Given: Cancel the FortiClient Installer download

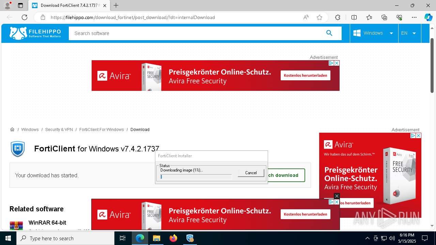Looking at the screenshot, I should (251, 173).
